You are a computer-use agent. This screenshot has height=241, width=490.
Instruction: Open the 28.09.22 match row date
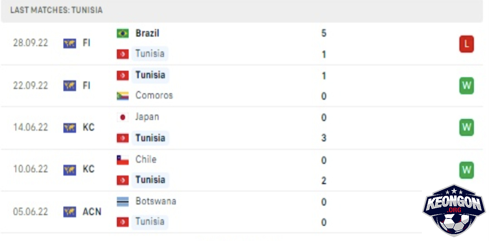click(31, 43)
